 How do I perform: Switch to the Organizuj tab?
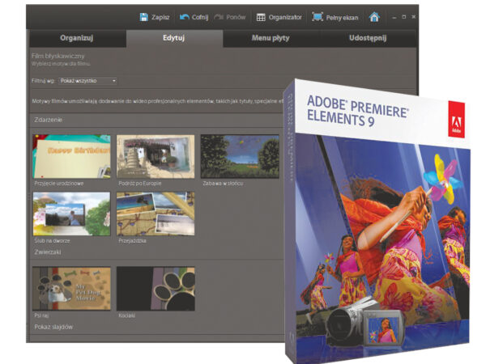tap(77, 39)
